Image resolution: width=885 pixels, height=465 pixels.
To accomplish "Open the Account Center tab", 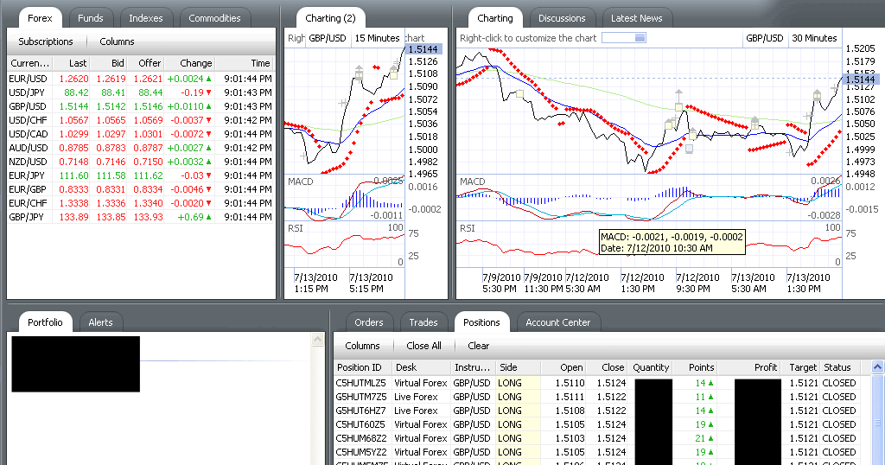I will (x=557, y=322).
